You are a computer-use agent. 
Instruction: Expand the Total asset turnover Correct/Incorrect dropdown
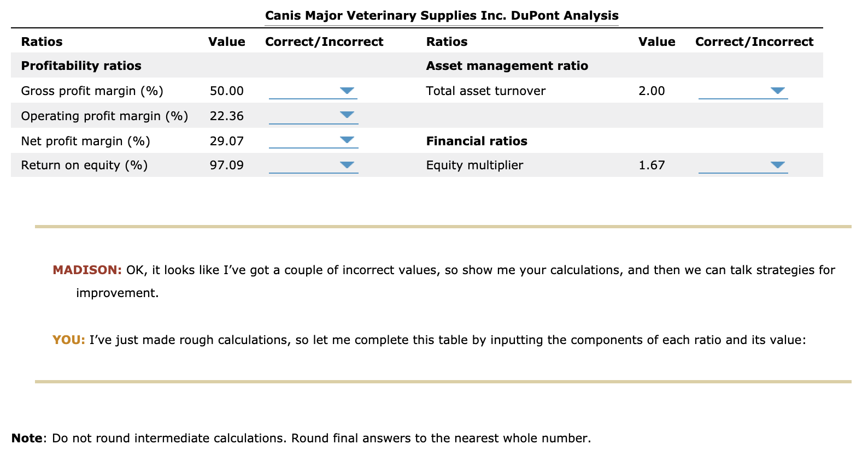pyautogui.click(x=743, y=91)
